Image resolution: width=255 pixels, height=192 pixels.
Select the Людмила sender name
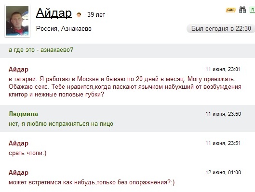pos(23,114)
